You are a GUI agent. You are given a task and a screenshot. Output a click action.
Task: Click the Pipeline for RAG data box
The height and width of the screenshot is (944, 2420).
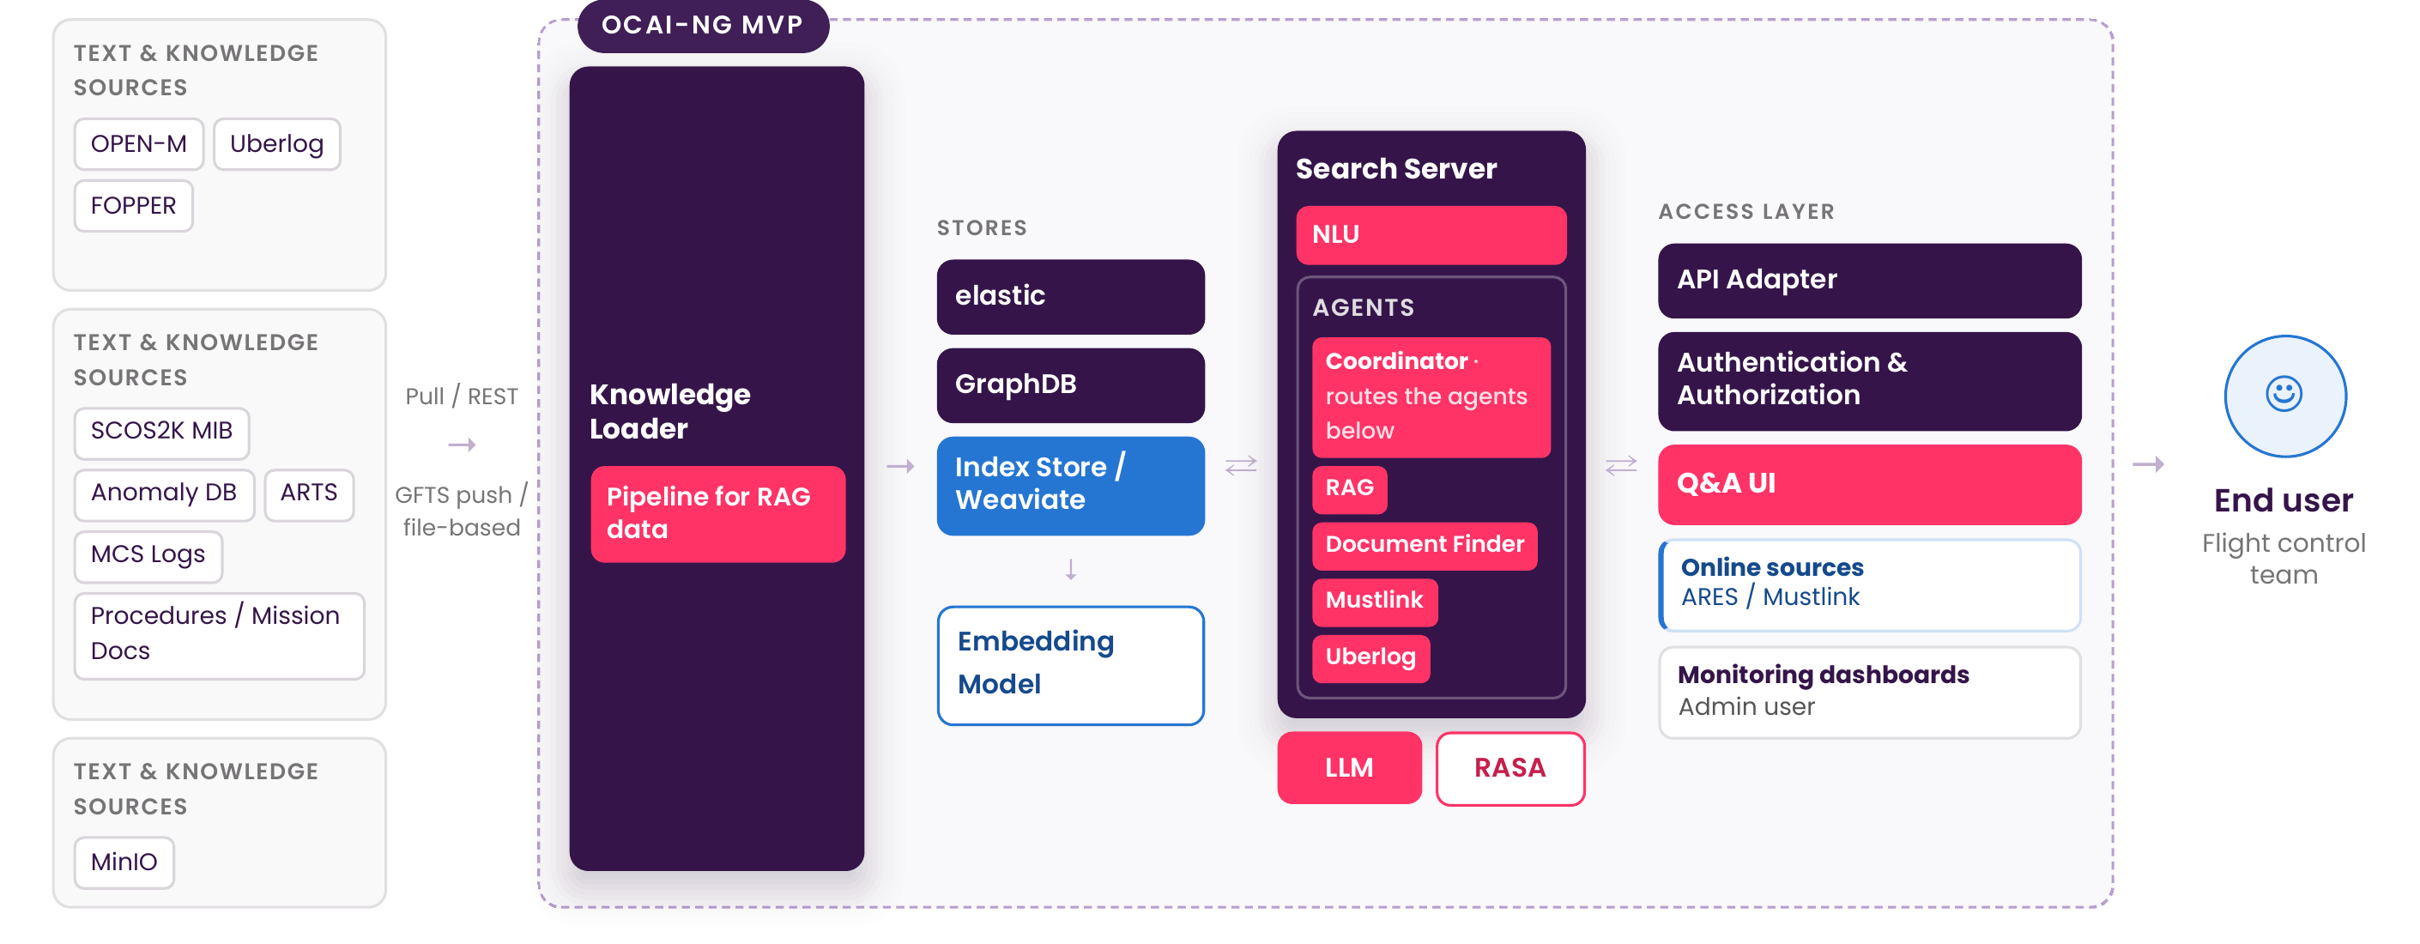tap(717, 514)
